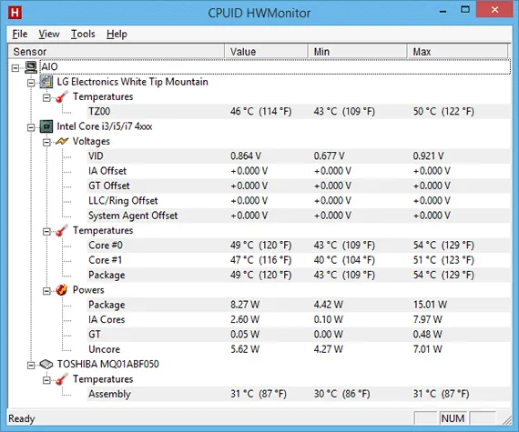
Task: Click the Max column header
Action: coord(457,52)
